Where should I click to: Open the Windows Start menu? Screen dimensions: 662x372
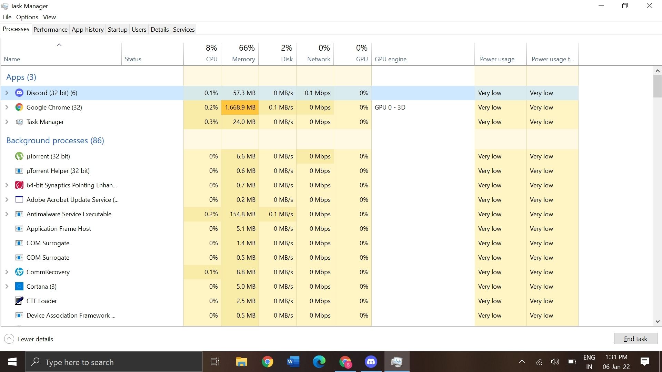coord(12,362)
